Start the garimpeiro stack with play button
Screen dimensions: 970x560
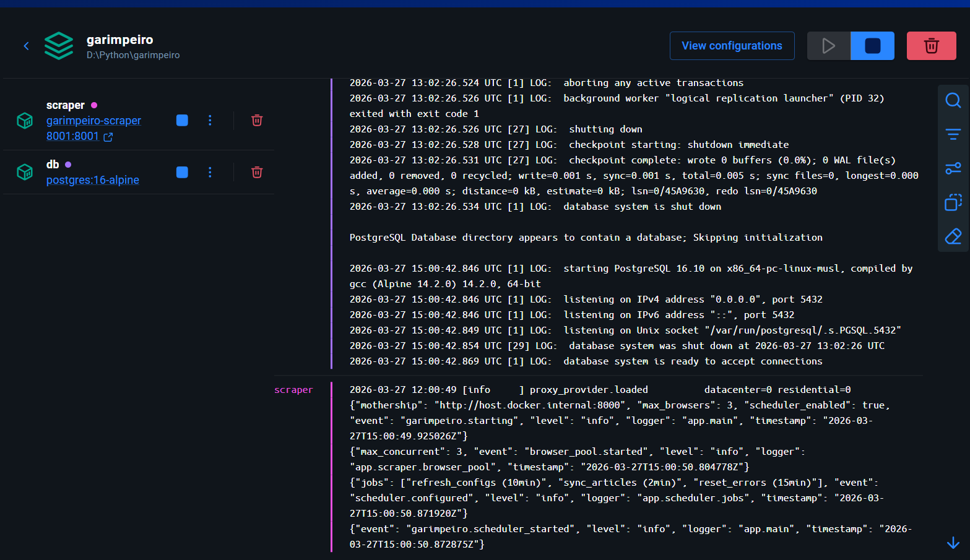(x=828, y=46)
